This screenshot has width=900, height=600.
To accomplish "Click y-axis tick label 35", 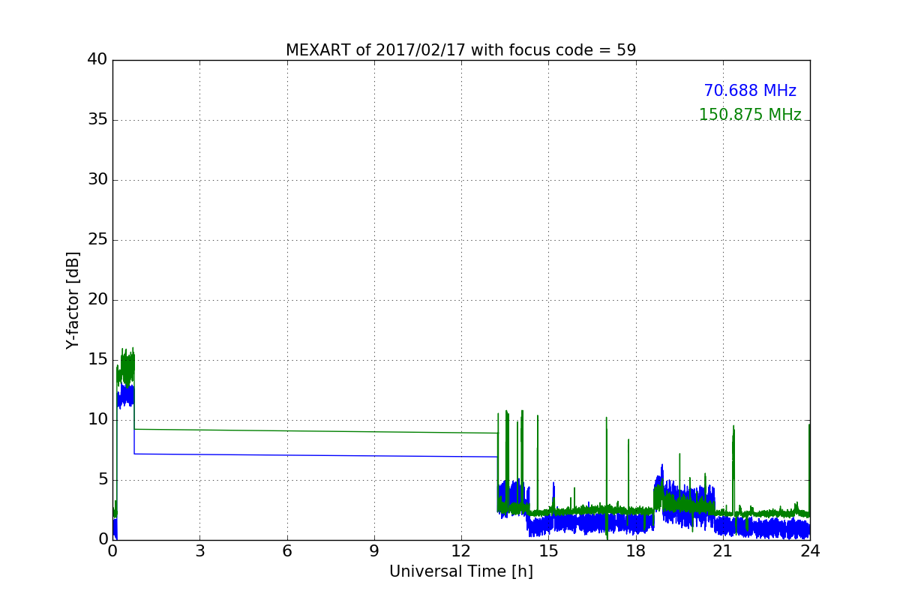I will (97, 120).
